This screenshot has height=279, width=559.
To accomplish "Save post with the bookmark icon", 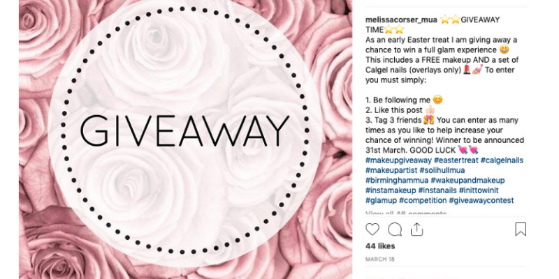I will [x=521, y=229].
